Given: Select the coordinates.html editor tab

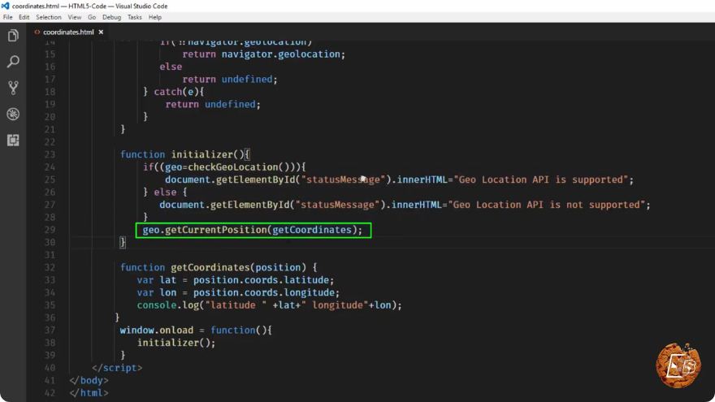Looking at the screenshot, I should click(68, 32).
